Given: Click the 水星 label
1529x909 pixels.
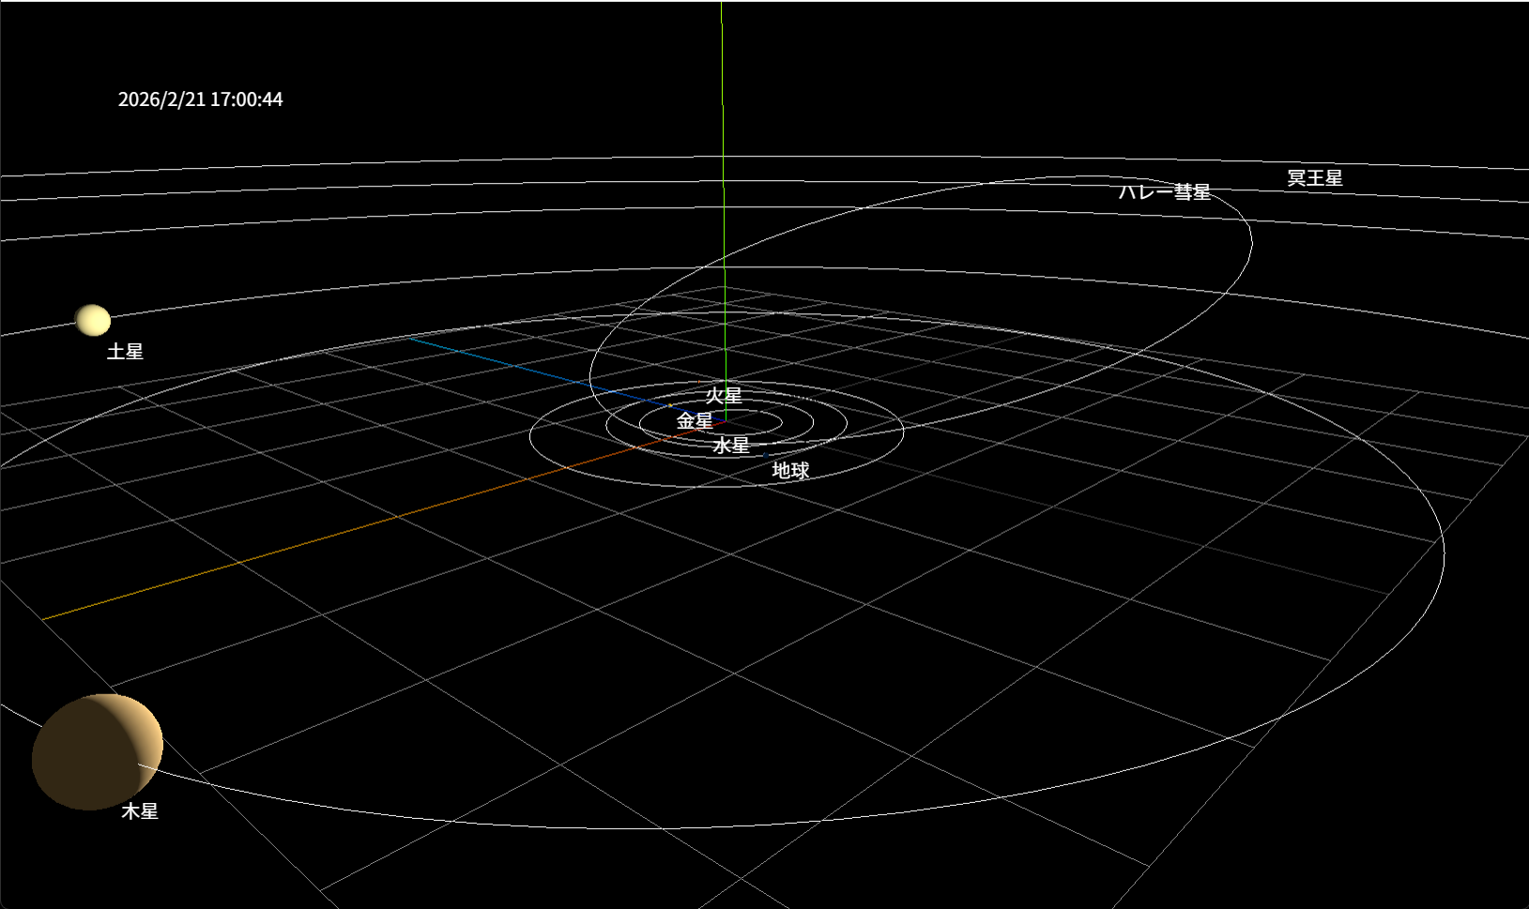Looking at the screenshot, I should click(x=731, y=445).
